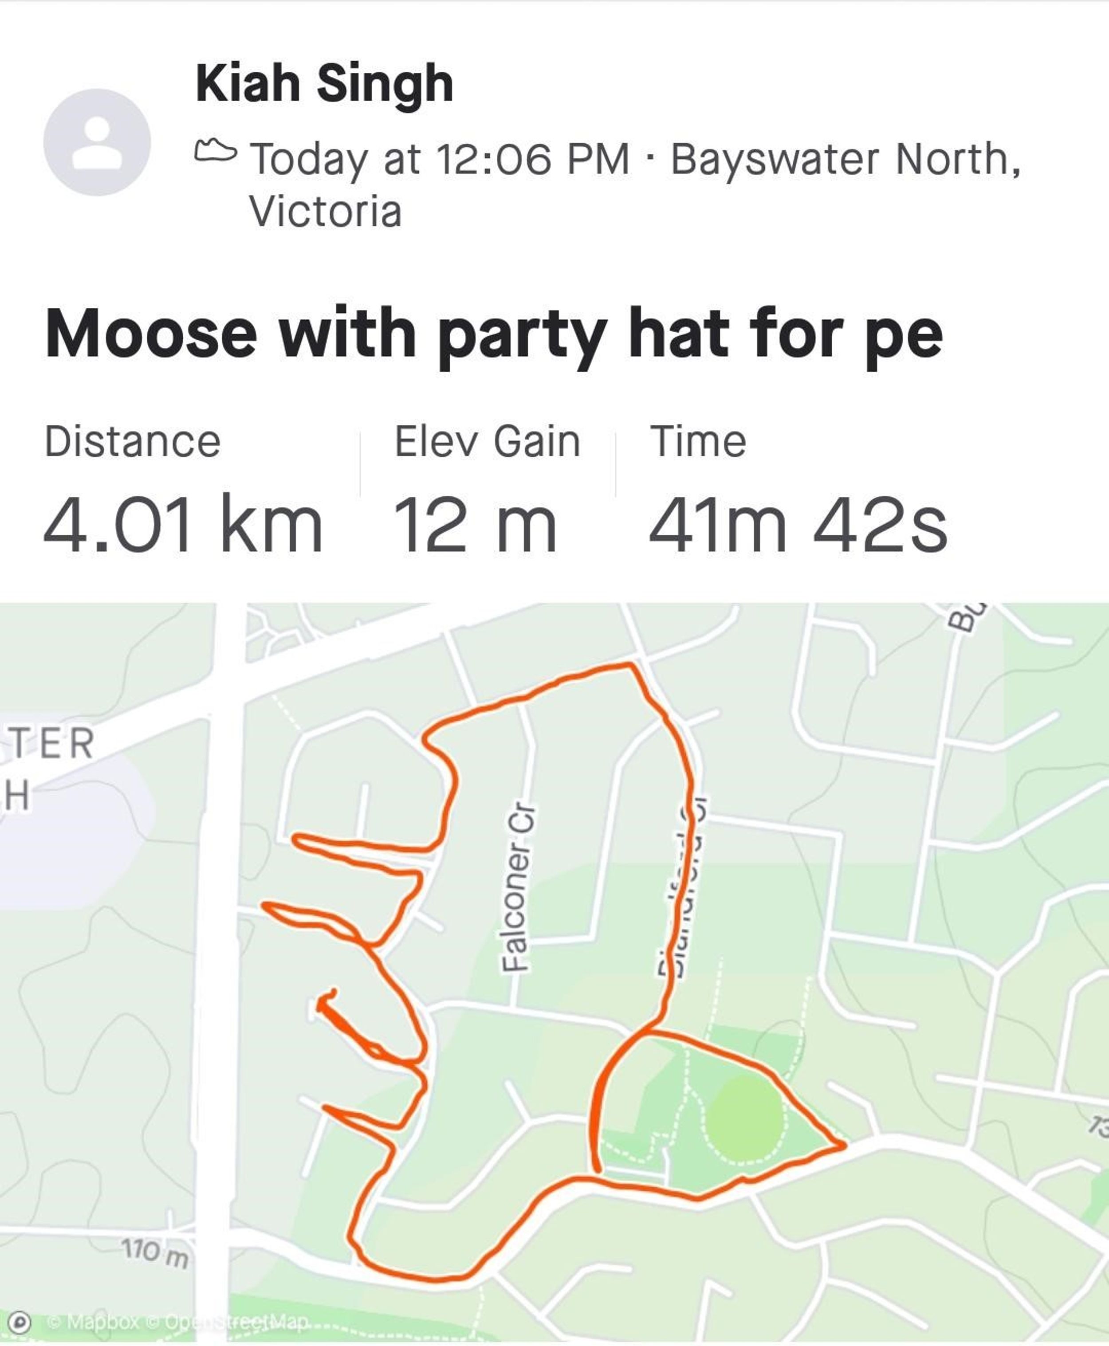Click the Distance stat label
The height and width of the screenshot is (1346, 1109).
(132, 441)
